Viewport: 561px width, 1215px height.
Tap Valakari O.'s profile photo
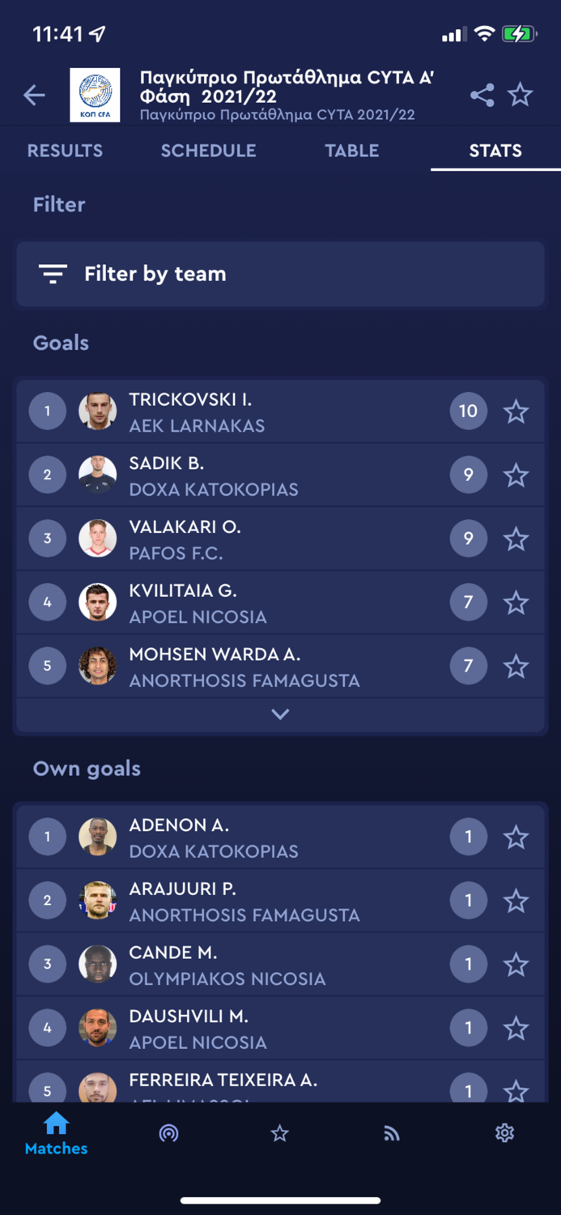pyautogui.click(x=97, y=538)
